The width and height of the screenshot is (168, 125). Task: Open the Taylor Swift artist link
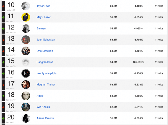pos(43,6)
